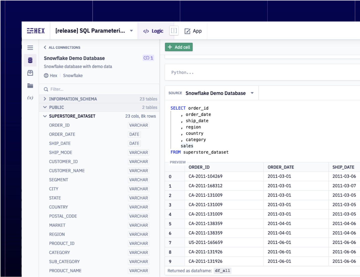The image size is (360, 277).
Task: Click the Hex logo in the header
Action: [x=36, y=30]
